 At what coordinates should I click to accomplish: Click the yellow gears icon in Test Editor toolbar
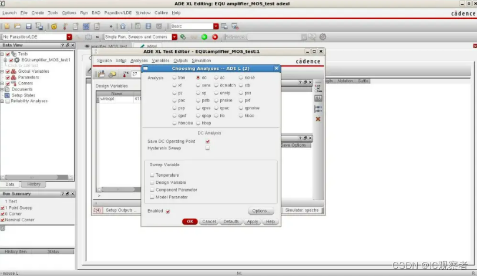click(x=113, y=74)
